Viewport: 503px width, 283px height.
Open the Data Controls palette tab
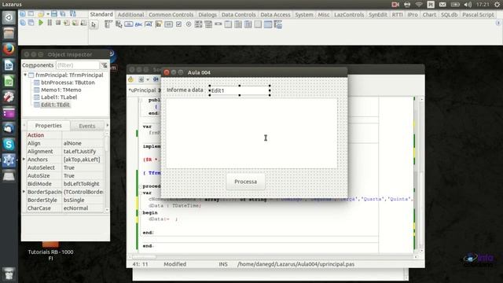pos(238,15)
